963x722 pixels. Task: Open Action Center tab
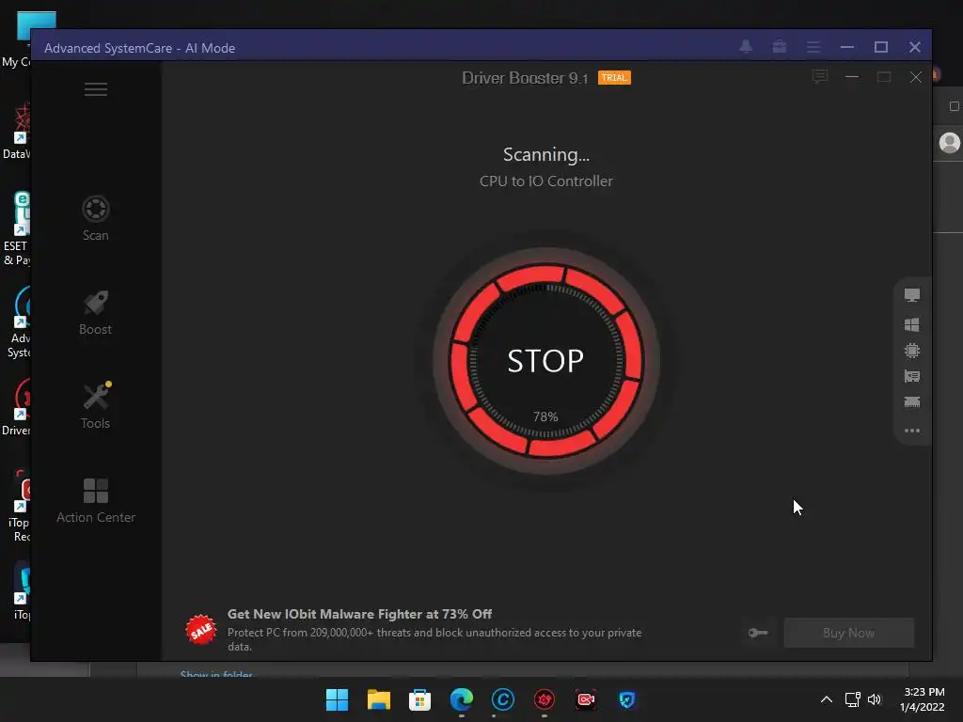click(x=96, y=500)
